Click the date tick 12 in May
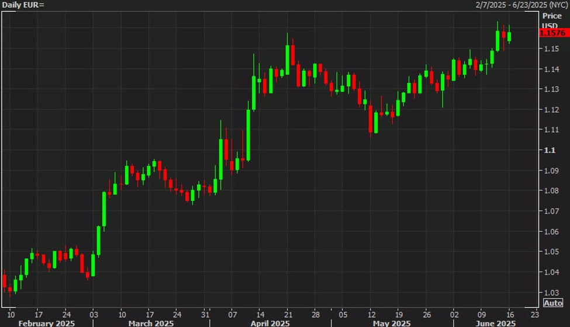The image size is (570, 327). 371,314
